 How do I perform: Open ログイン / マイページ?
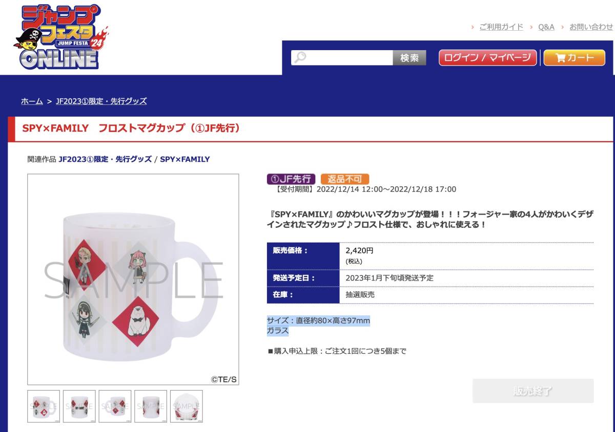tap(487, 58)
